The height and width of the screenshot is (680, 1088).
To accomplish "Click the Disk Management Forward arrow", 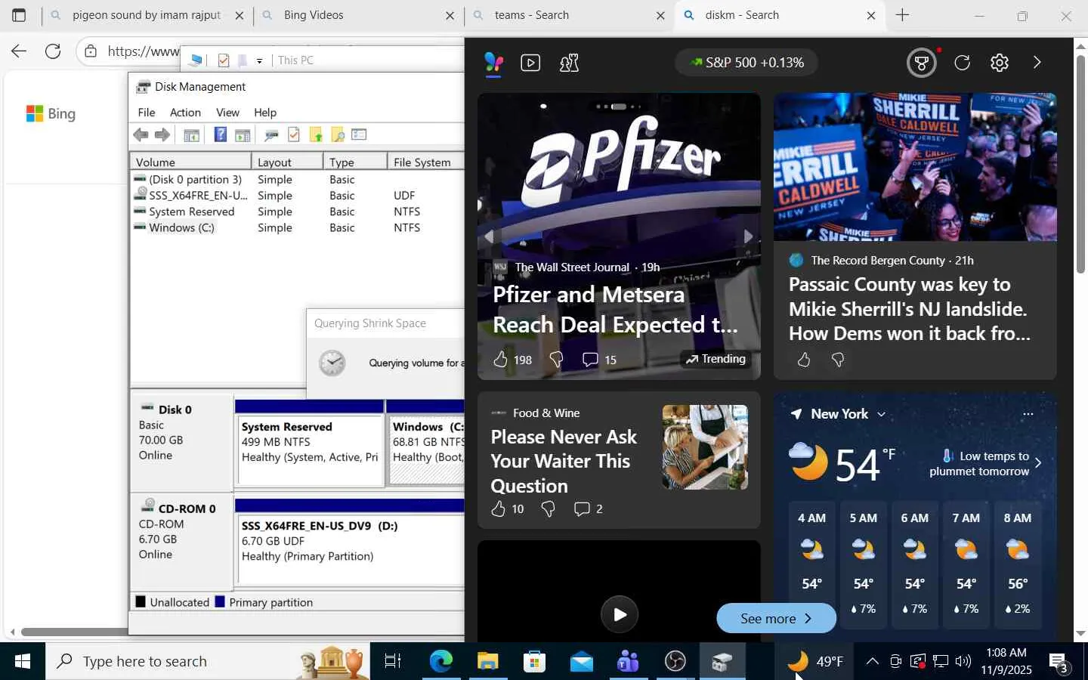I will tap(162, 134).
